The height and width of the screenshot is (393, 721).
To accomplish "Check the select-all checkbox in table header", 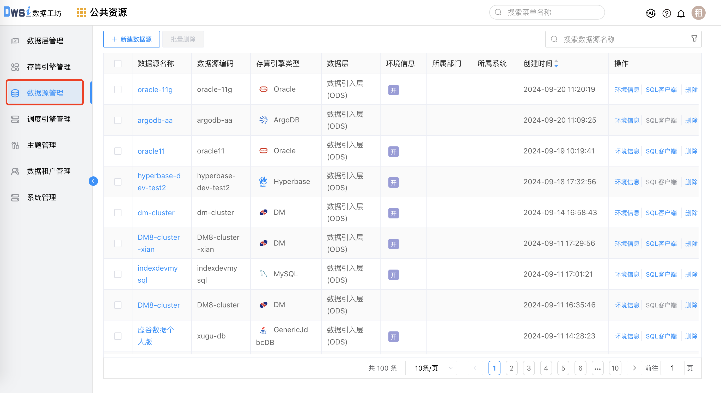I will pos(118,64).
